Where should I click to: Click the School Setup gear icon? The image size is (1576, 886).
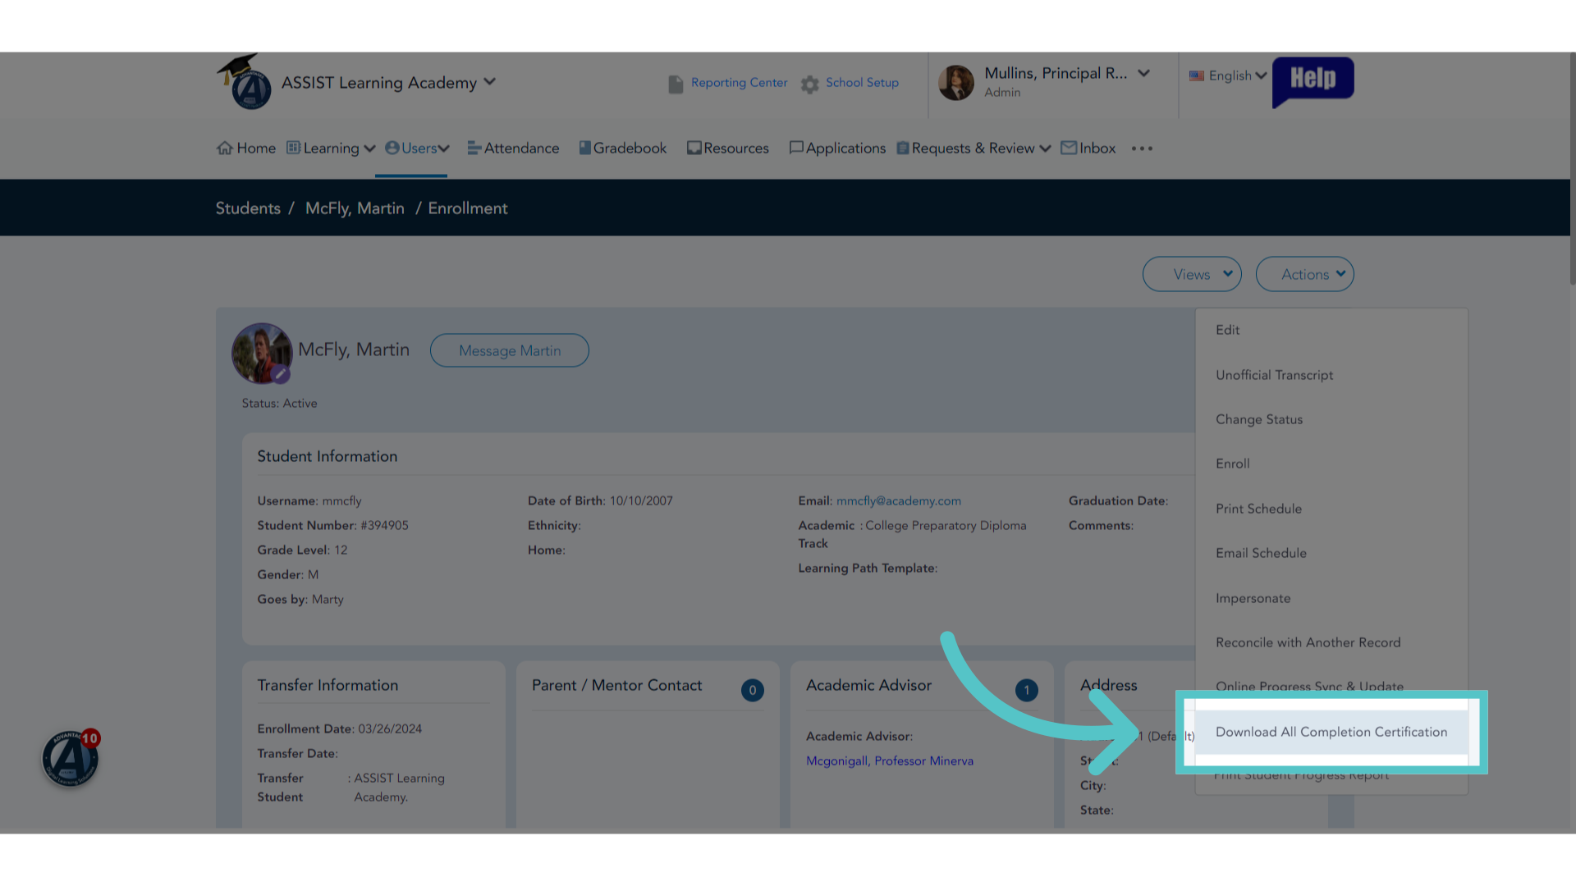[x=810, y=84]
